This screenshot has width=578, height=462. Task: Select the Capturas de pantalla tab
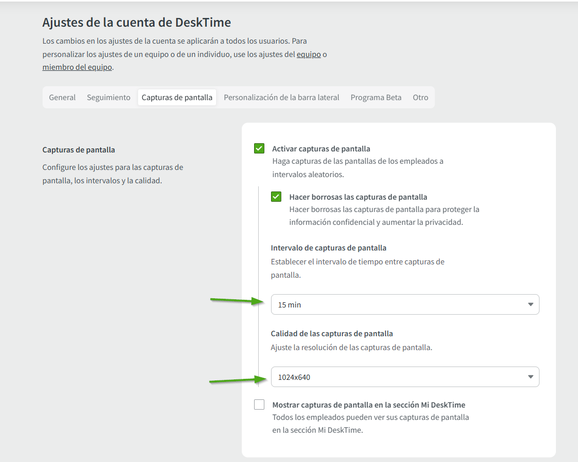(x=177, y=98)
